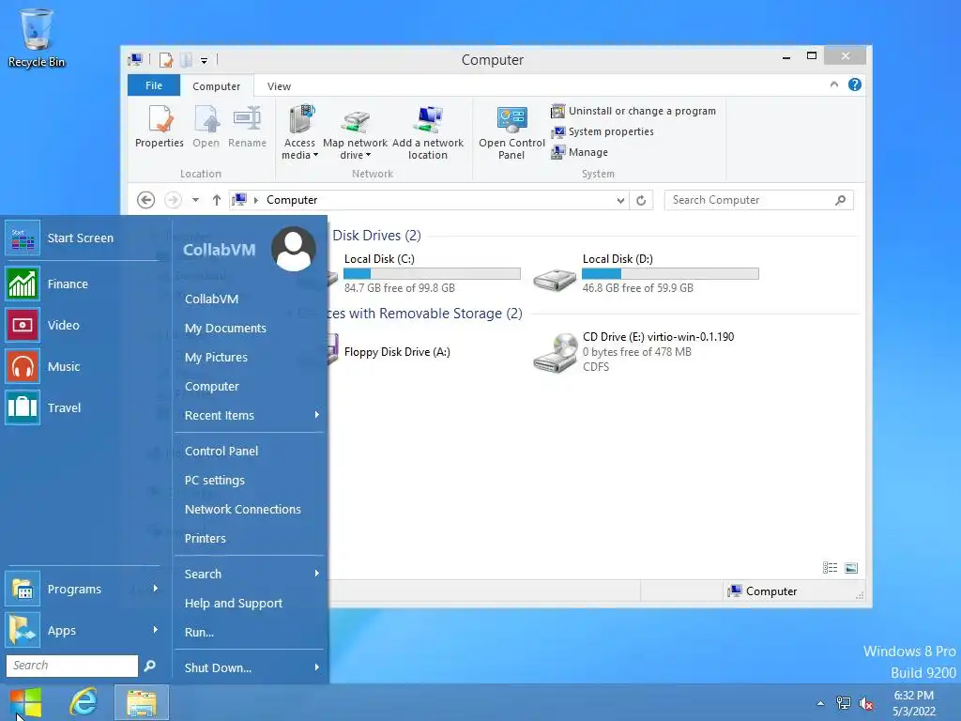Switch to Details view icon
Screen dimensions: 961x721
click(x=830, y=568)
